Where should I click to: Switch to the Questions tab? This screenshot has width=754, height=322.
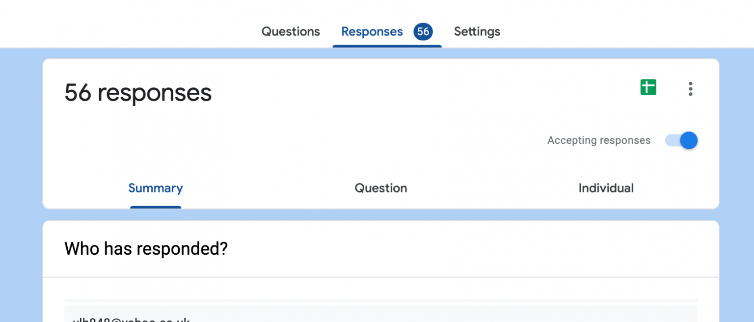click(291, 31)
